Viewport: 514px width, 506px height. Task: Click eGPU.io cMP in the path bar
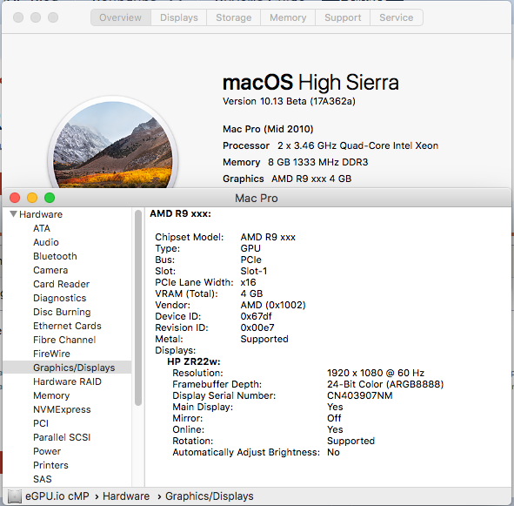point(57,496)
